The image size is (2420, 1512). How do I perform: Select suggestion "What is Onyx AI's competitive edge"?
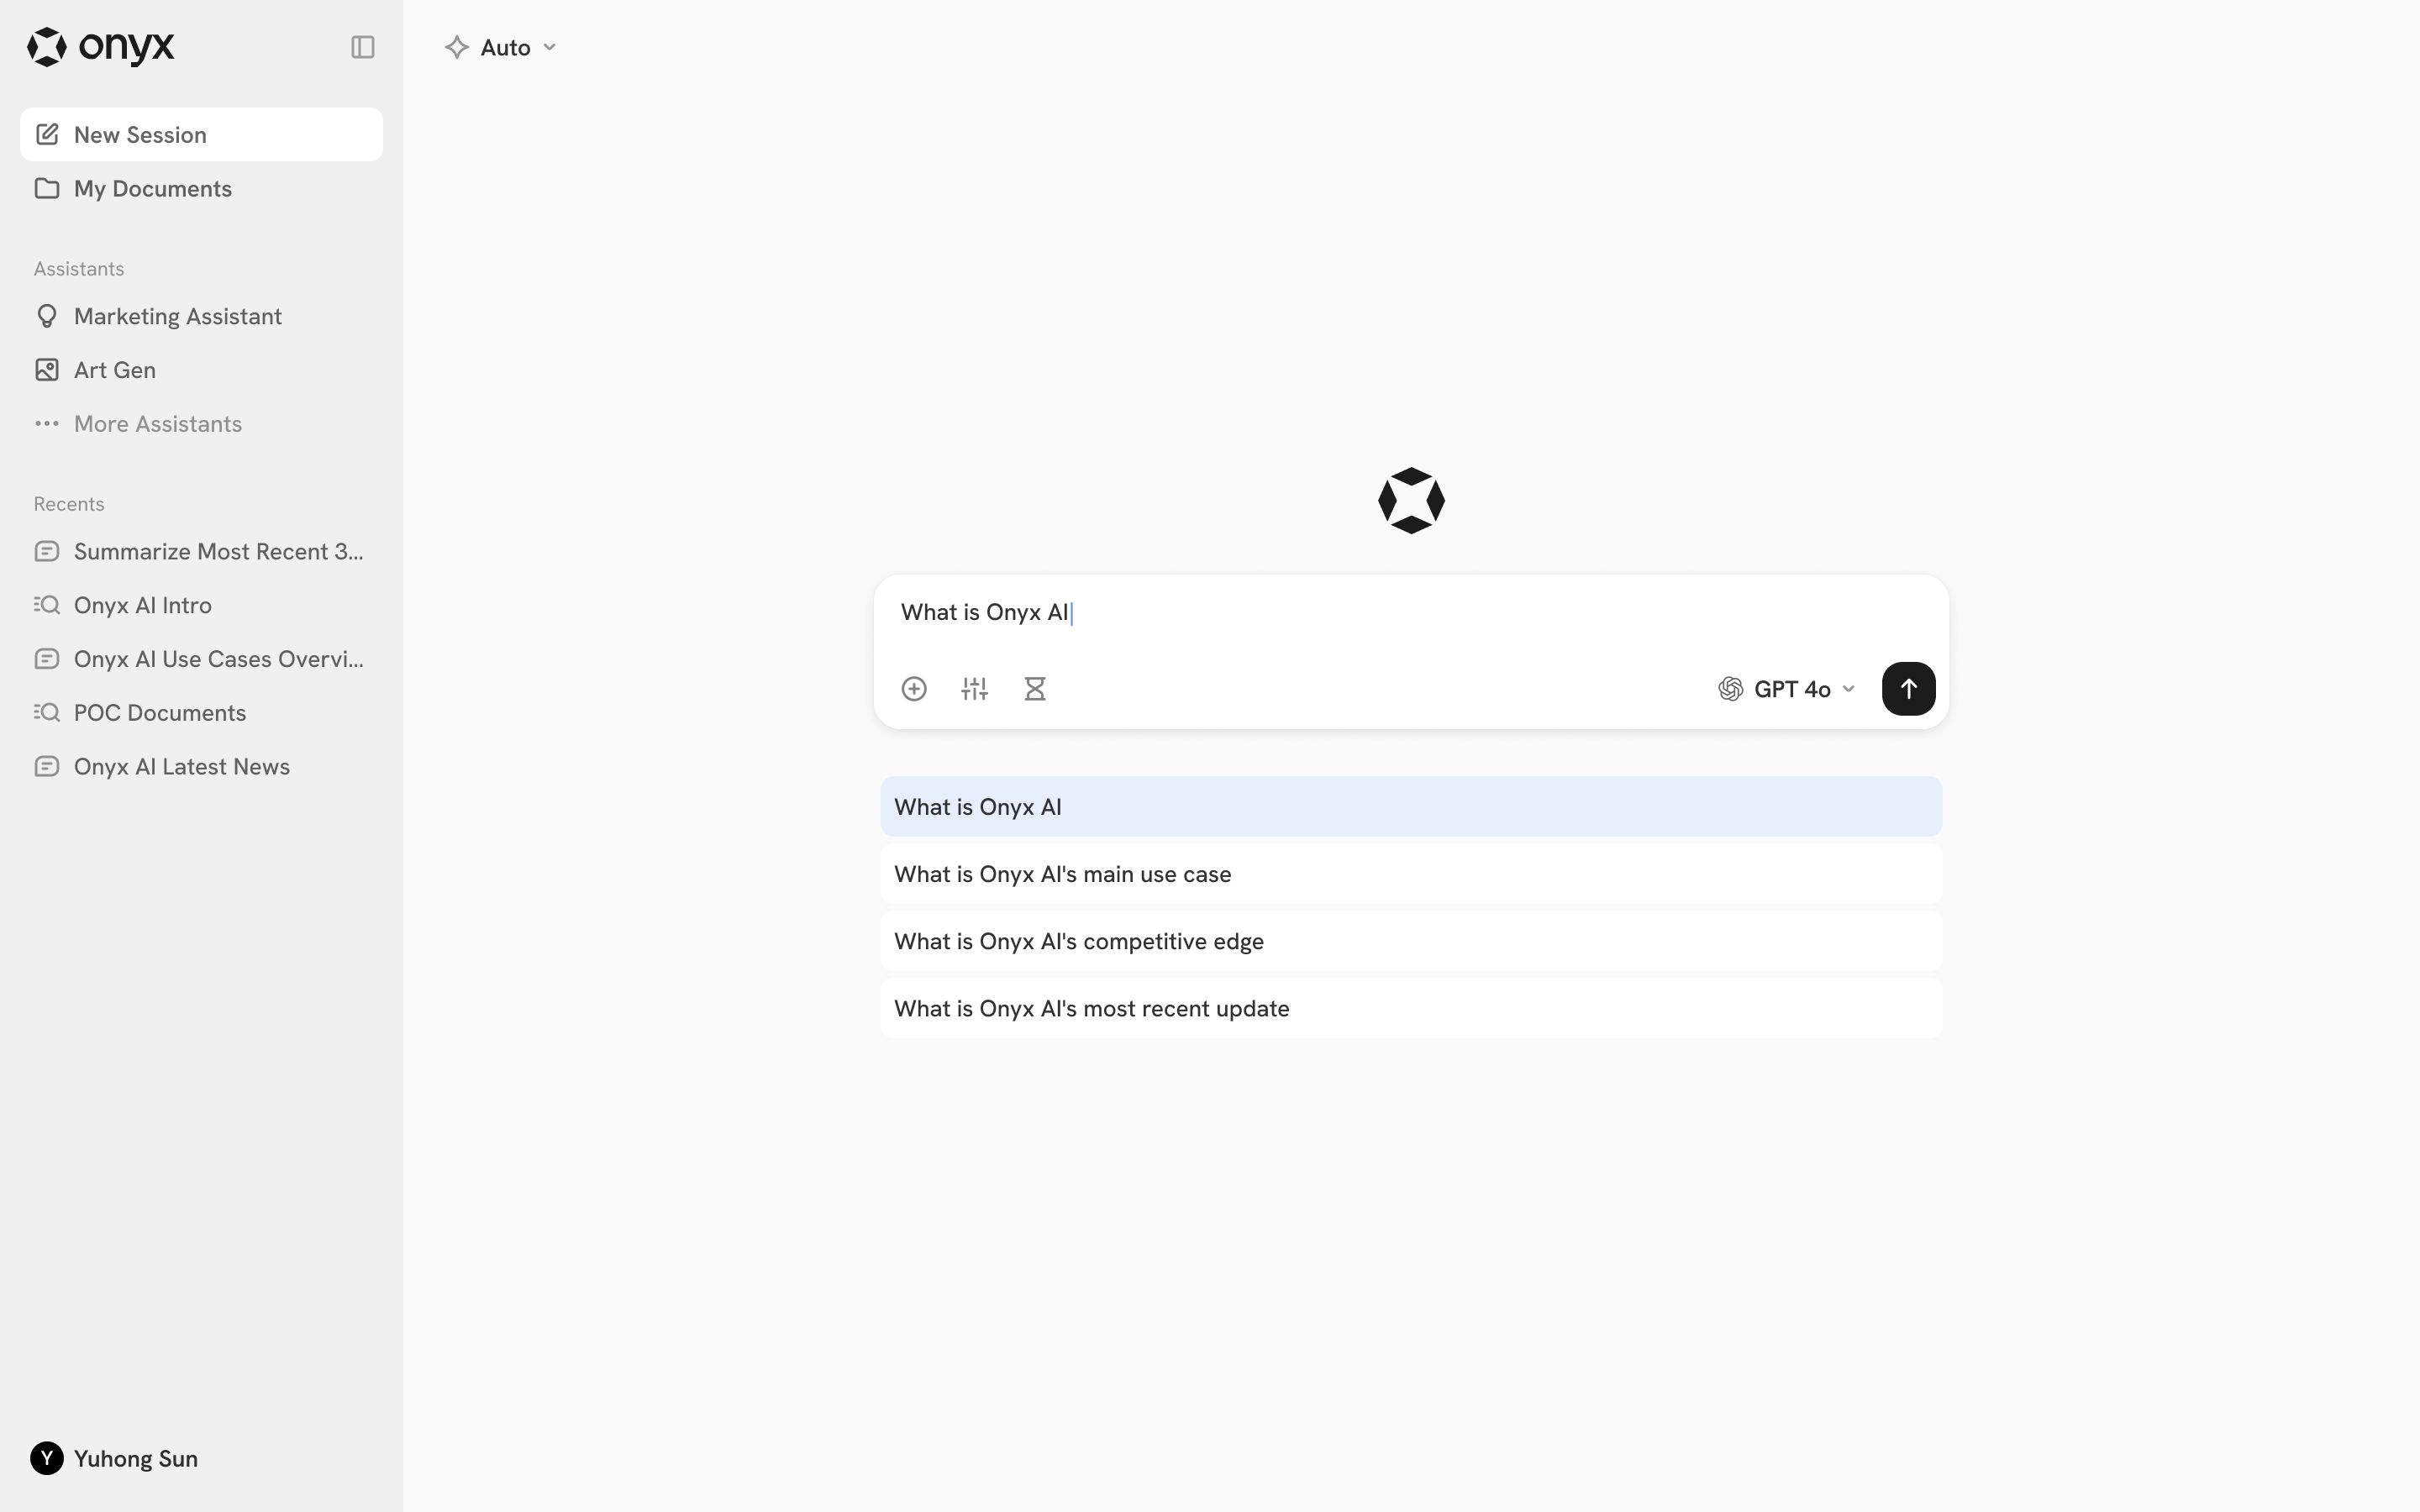point(1411,941)
